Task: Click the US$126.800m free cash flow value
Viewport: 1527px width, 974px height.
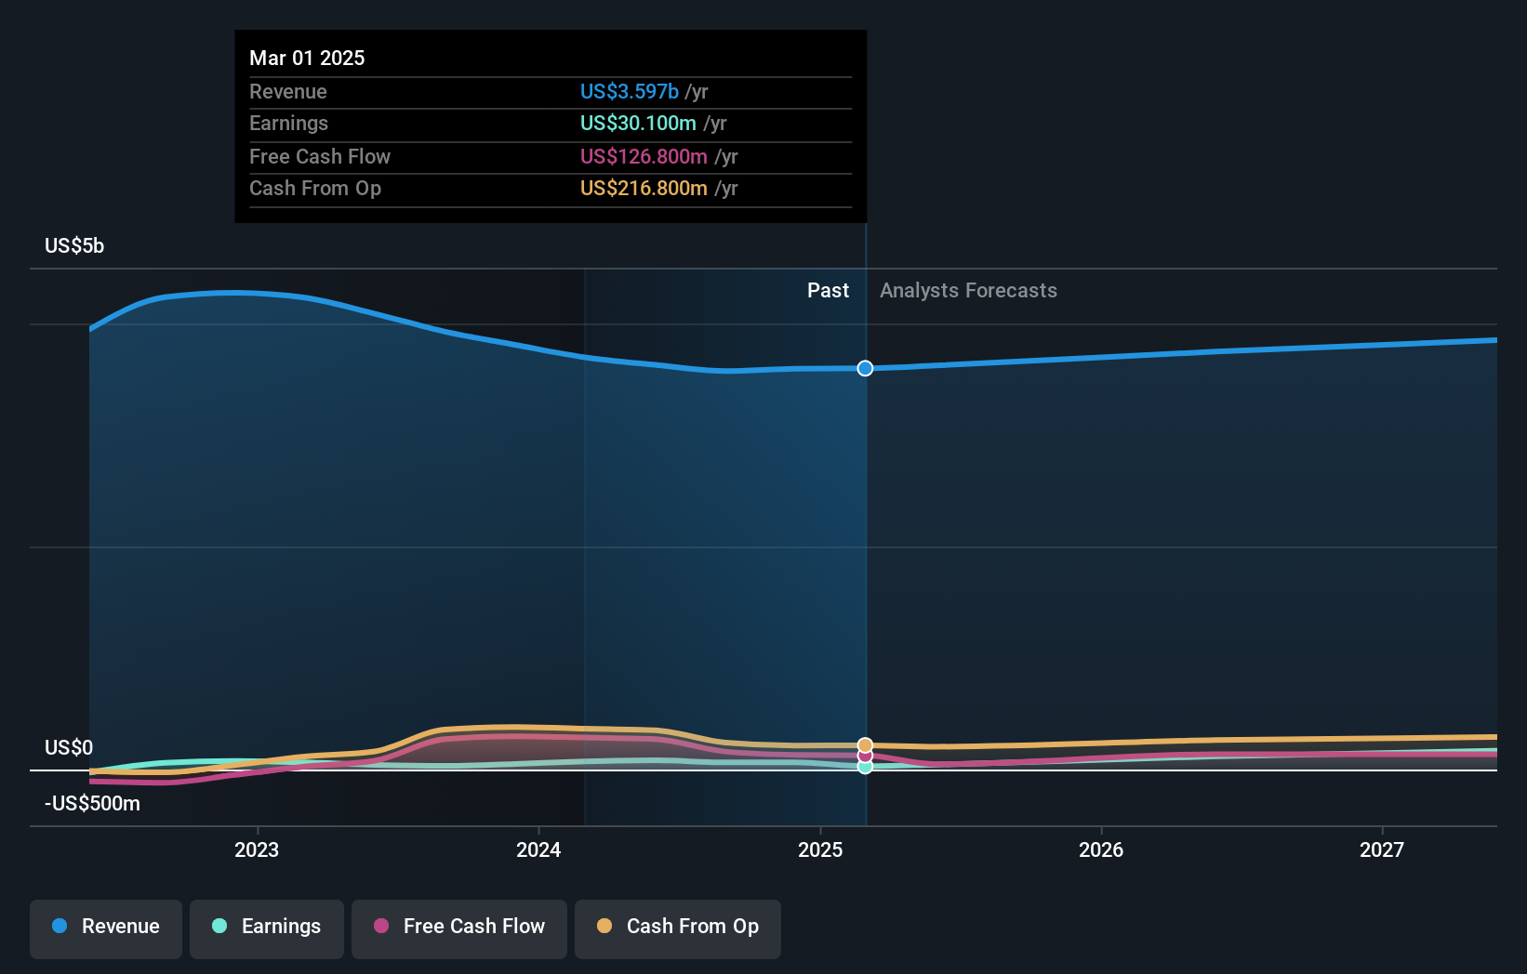Action: click(644, 156)
